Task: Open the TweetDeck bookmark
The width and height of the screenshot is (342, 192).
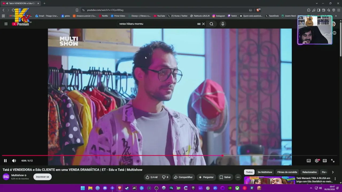Action: (272, 16)
